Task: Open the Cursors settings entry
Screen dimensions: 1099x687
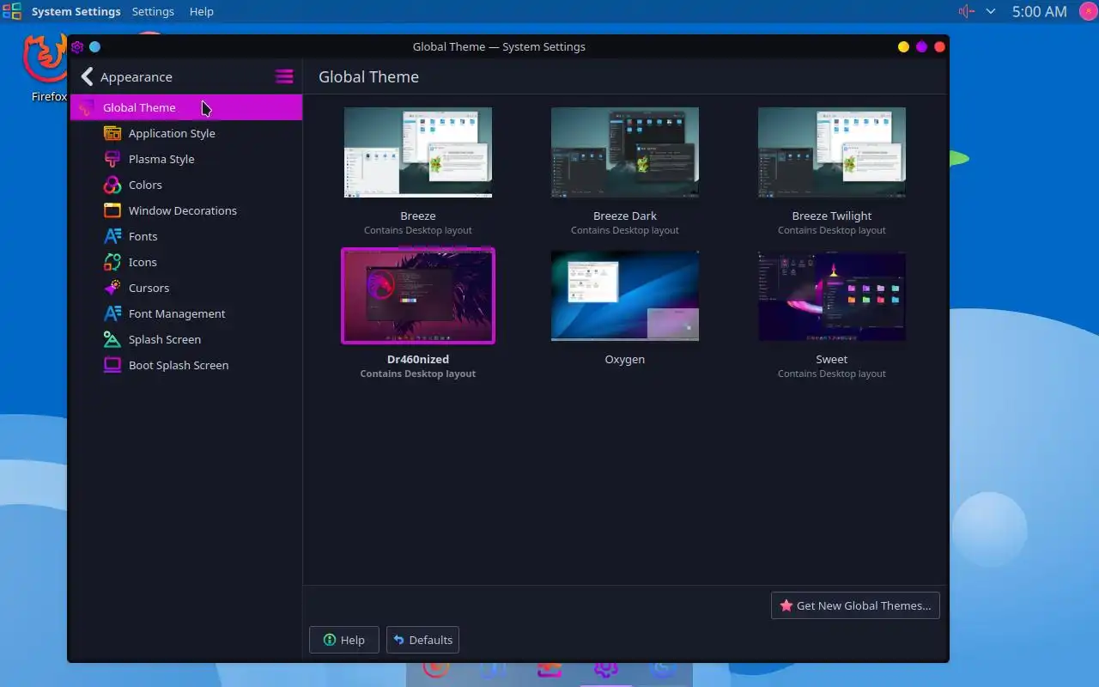Action: pos(186,288)
